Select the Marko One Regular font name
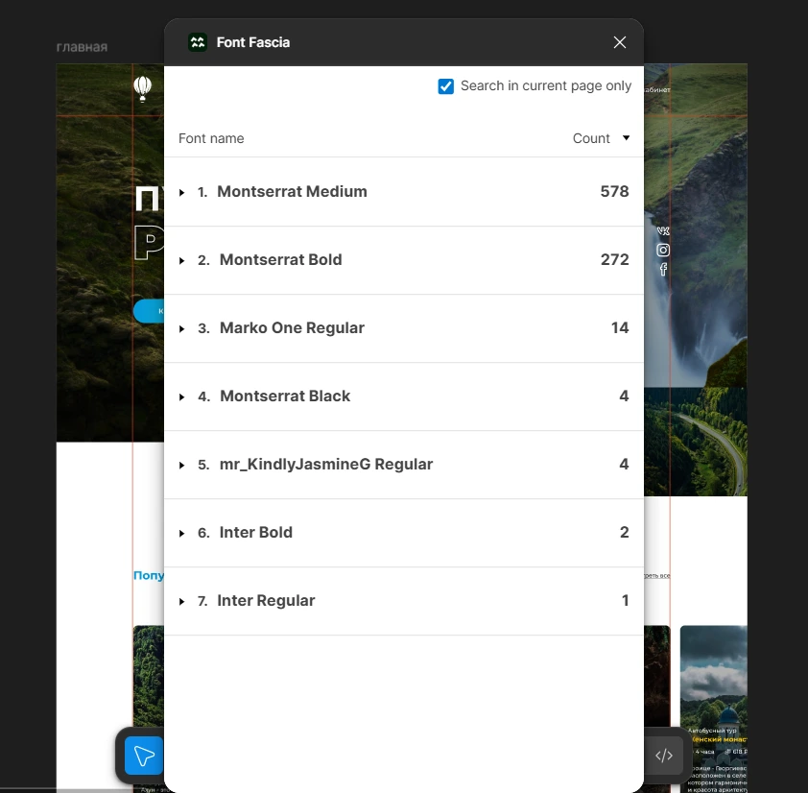This screenshot has width=808, height=793. coord(292,327)
